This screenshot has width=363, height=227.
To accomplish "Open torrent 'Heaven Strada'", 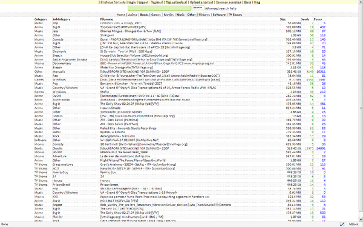I will click(111, 108).
